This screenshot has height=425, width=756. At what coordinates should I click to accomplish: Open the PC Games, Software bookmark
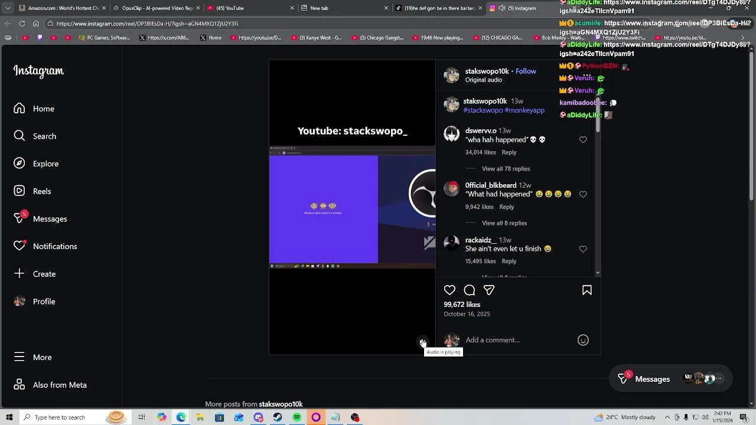pyautogui.click(x=104, y=38)
